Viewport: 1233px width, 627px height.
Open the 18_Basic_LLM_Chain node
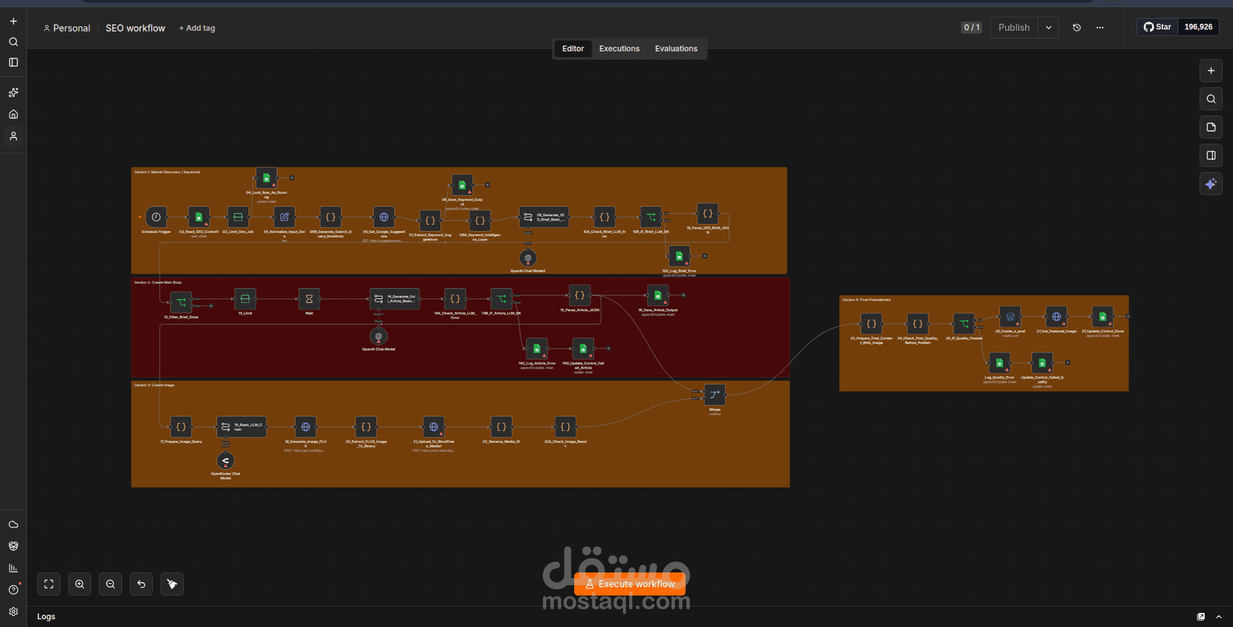point(241,427)
